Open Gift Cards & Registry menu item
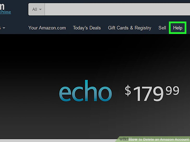190x142 pixels. click(x=129, y=28)
